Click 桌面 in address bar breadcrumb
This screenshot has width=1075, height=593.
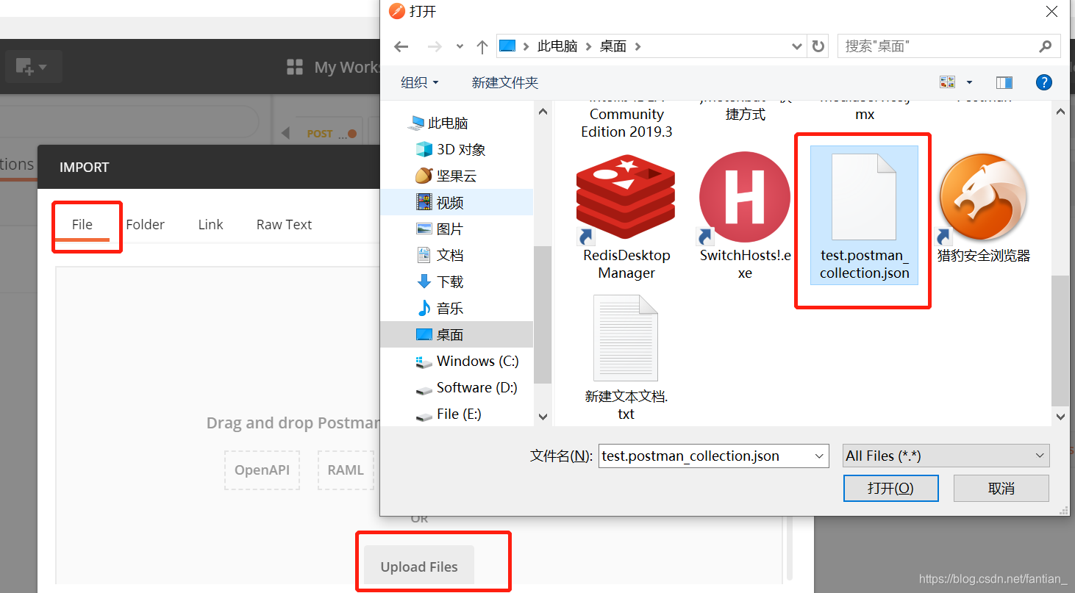pyautogui.click(x=613, y=46)
